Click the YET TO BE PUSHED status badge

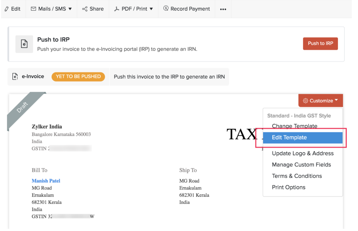78,76
